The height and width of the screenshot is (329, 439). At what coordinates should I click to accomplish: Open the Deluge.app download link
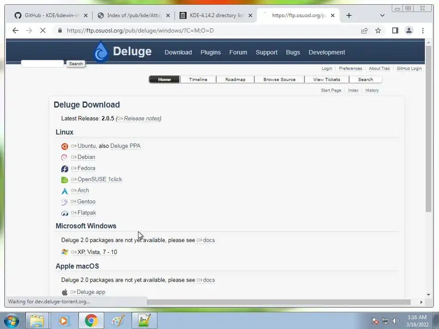87,292
